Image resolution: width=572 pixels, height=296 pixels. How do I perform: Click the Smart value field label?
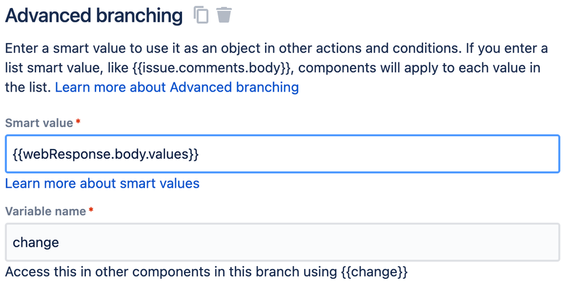[x=39, y=123]
